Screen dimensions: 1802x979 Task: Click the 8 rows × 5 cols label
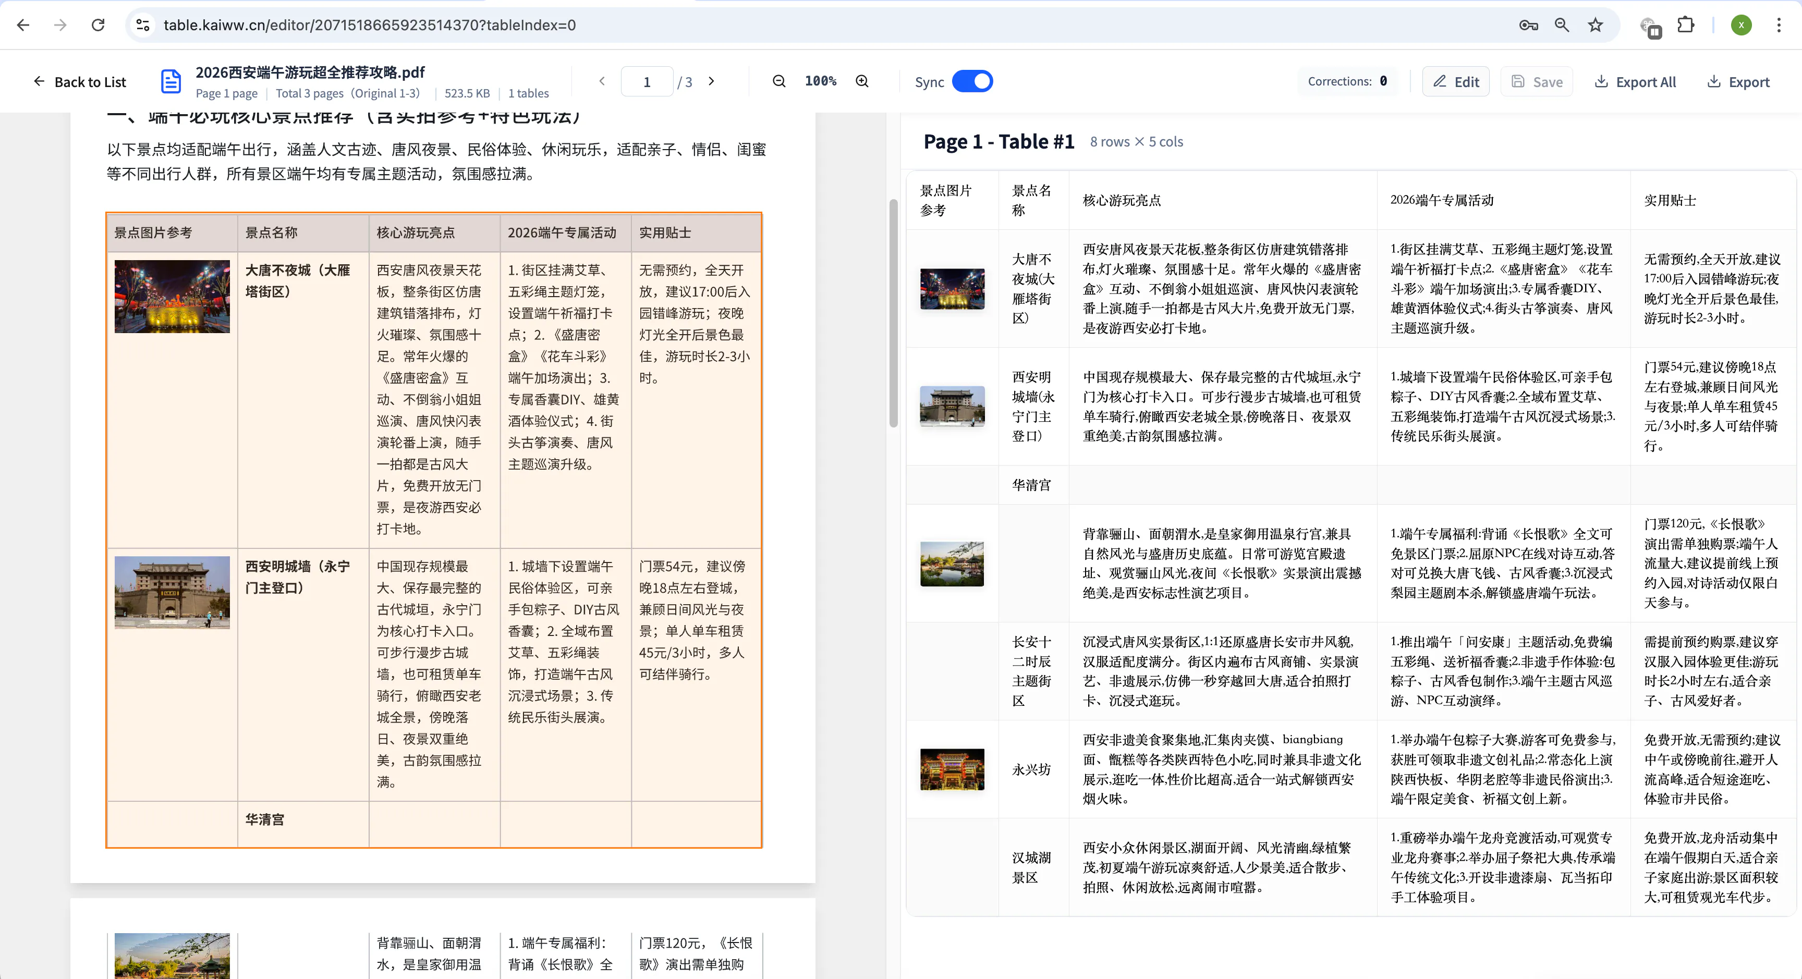(x=1136, y=141)
